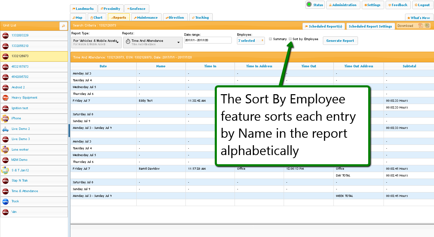Click the Live Demo 2 car icon
Viewport: 434px width, 237px height.
click(5, 129)
